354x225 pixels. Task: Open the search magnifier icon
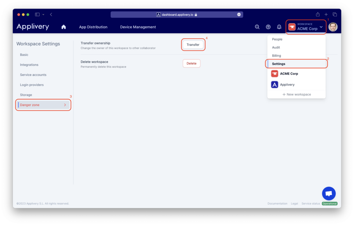[x=257, y=27]
